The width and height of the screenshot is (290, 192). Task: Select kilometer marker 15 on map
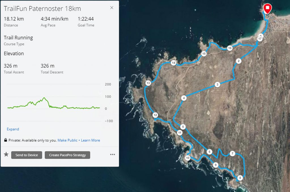[x=204, y=54]
